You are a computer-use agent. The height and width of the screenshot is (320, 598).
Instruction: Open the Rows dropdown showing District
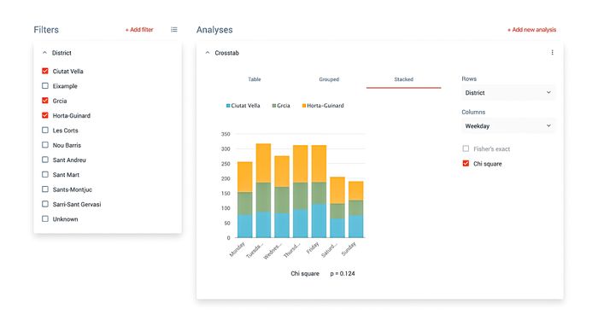pos(508,92)
